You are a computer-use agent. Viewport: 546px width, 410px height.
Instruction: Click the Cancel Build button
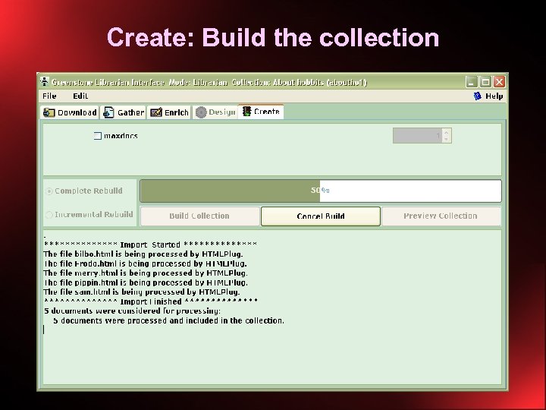pyautogui.click(x=321, y=216)
